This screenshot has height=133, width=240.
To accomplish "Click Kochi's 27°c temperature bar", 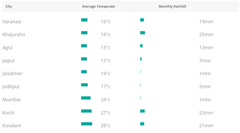I will pyautogui.click(x=86, y=111).
